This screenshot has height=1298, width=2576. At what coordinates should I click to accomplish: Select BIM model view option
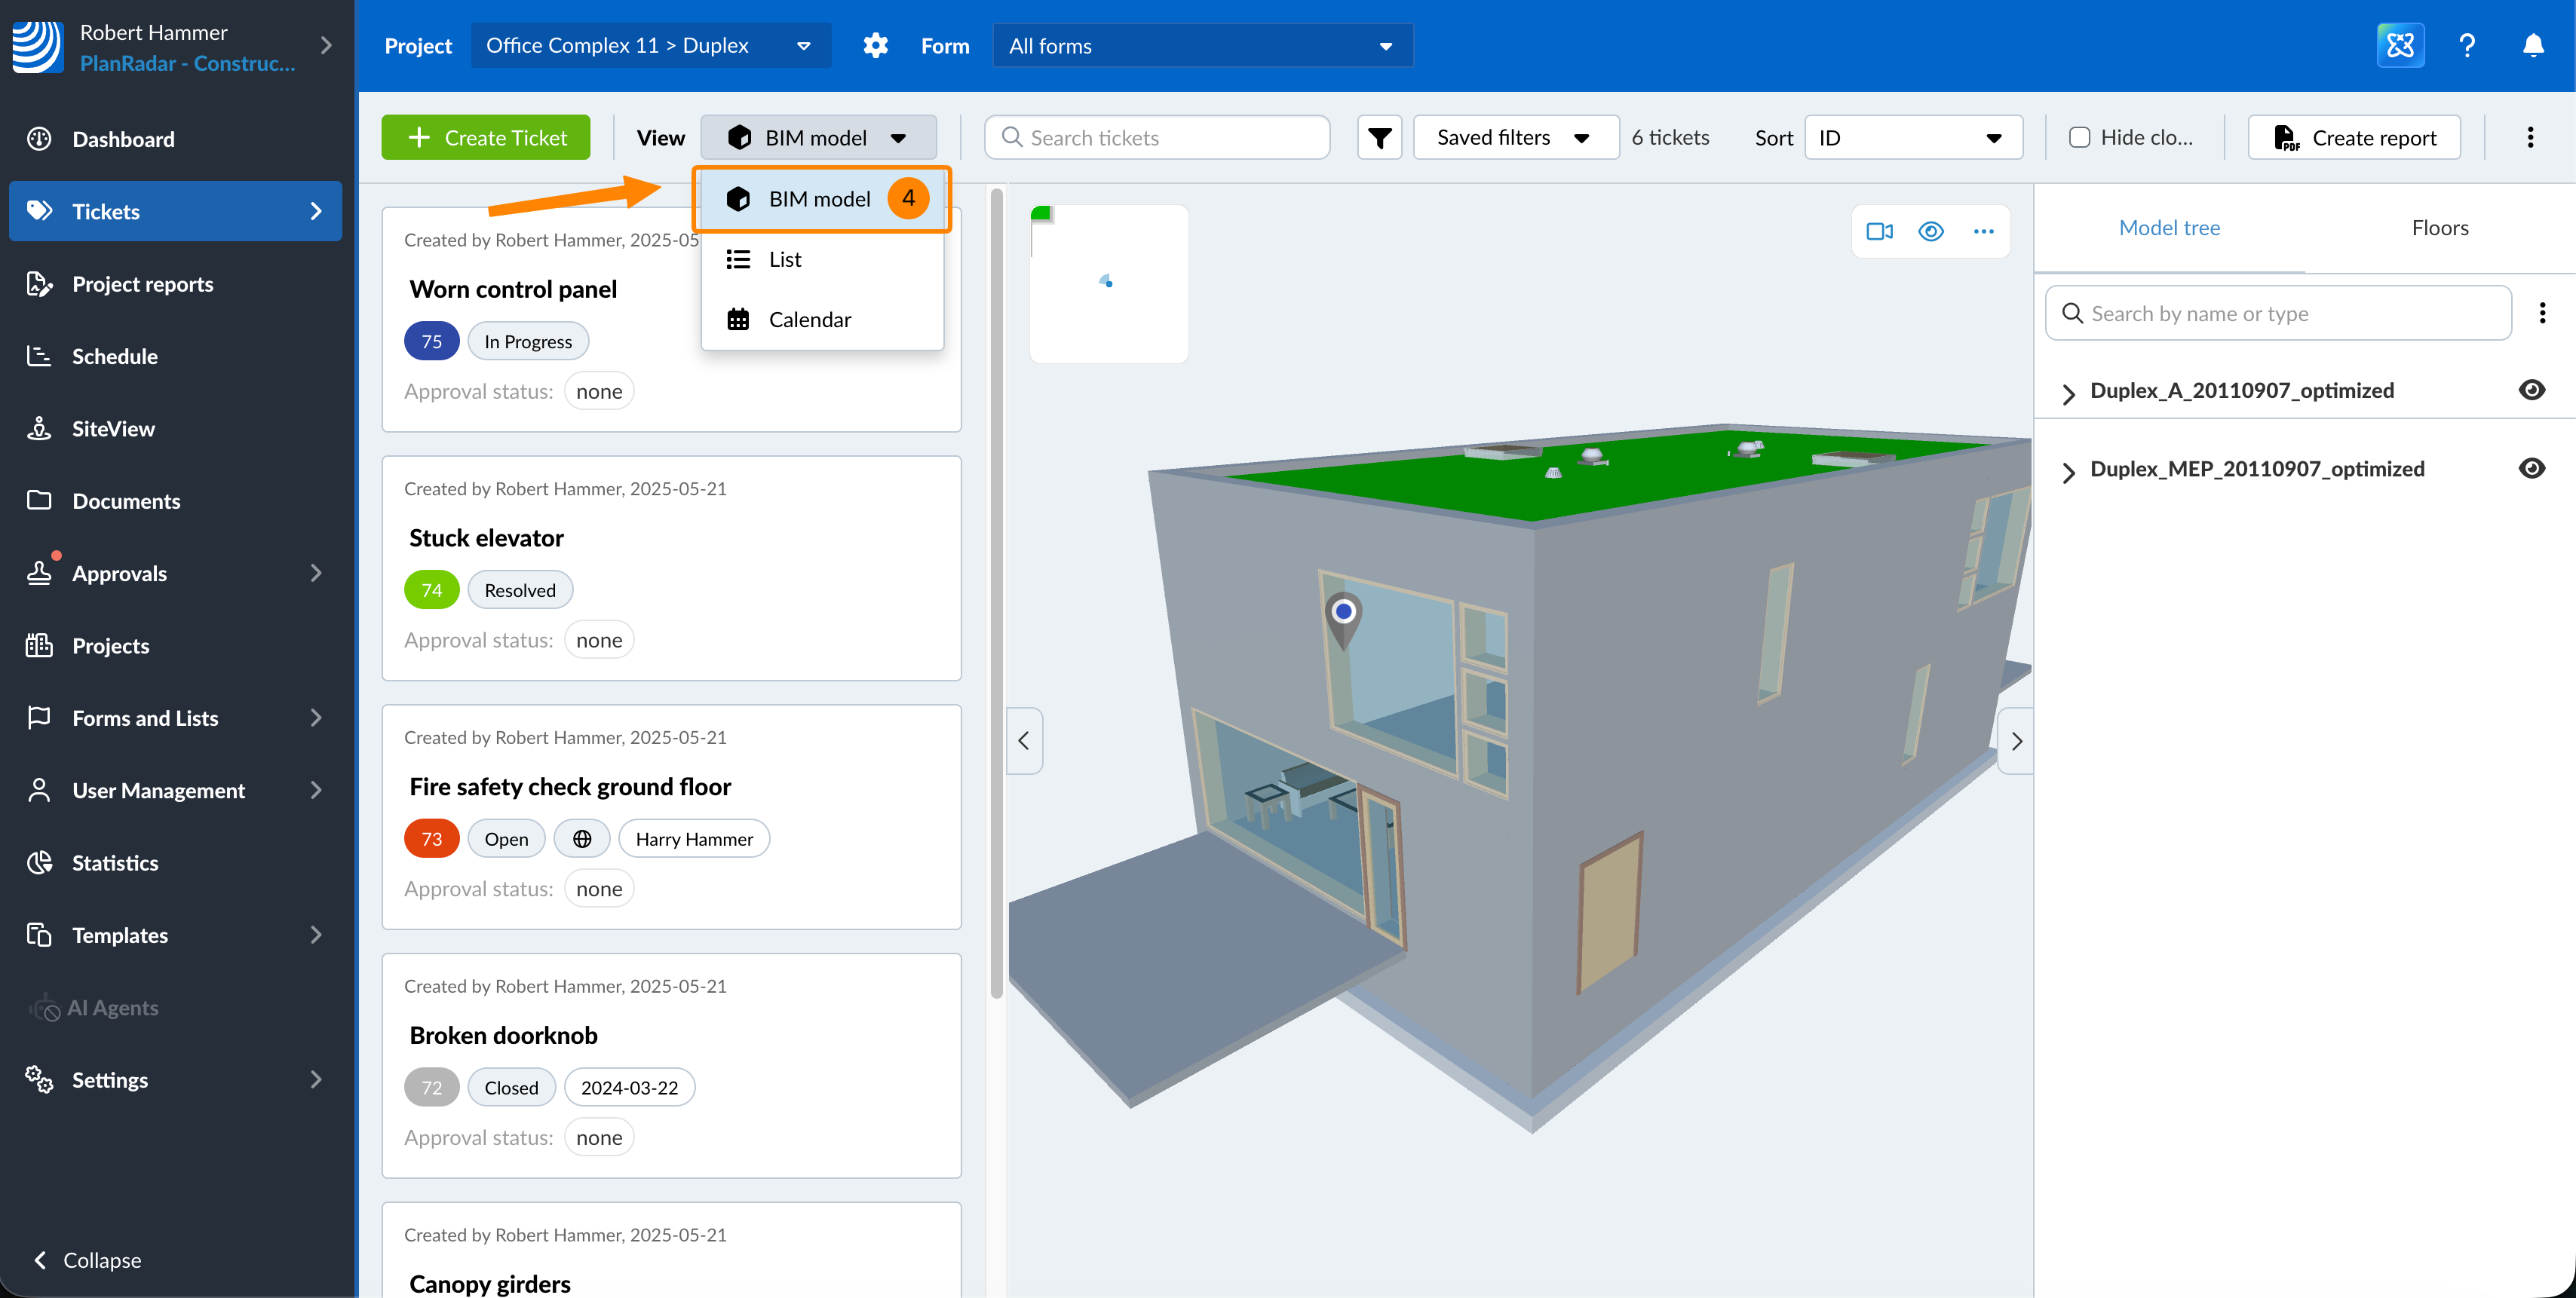[x=822, y=199]
